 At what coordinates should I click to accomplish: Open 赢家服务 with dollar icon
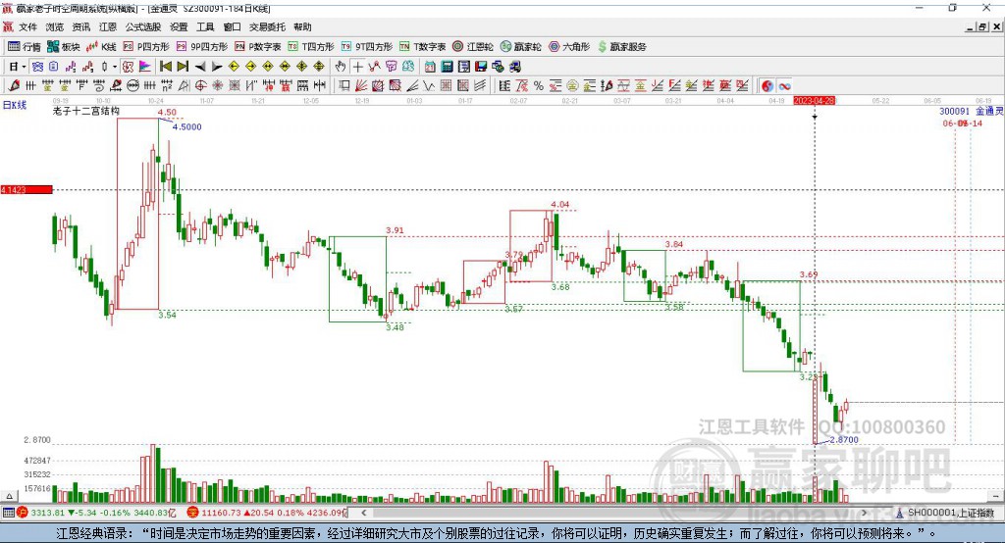click(x=622, y=47)
